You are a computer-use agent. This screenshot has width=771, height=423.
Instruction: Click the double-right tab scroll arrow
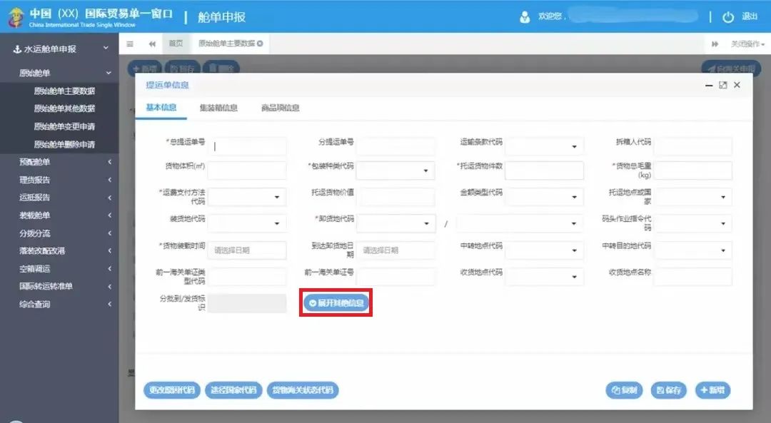coord(715,44)
